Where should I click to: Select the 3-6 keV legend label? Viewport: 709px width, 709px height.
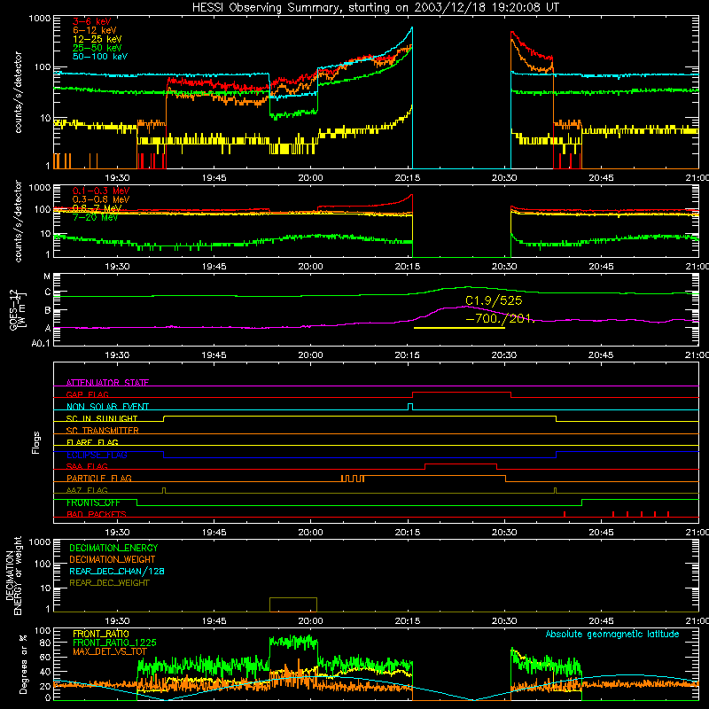tap(91, 21)
